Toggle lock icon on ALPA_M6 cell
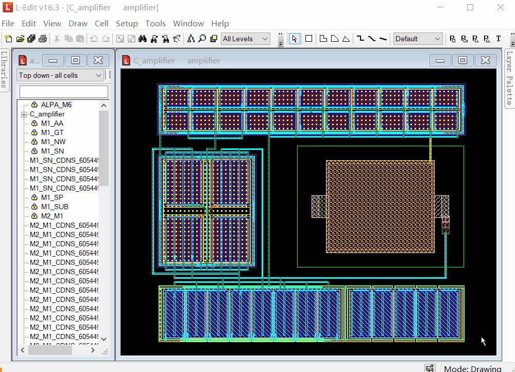The image size is (515, 372). click(x=35, y=105)
